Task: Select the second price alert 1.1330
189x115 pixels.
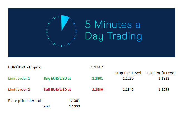Action: tap(74, 106)
